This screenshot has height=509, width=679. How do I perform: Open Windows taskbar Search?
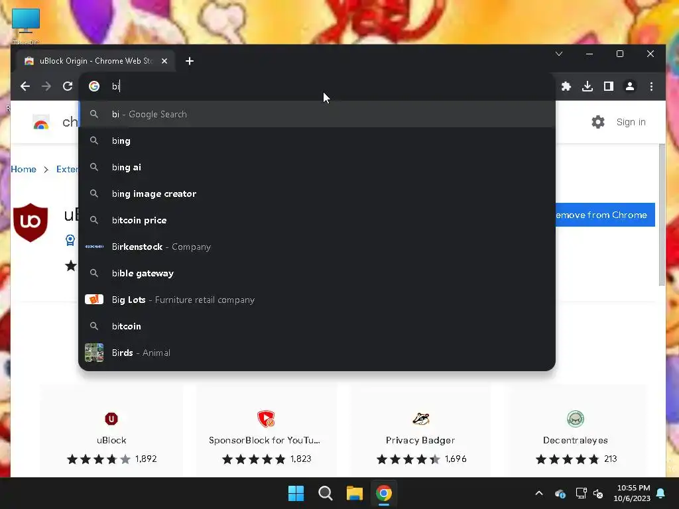(x=325, y=493)
